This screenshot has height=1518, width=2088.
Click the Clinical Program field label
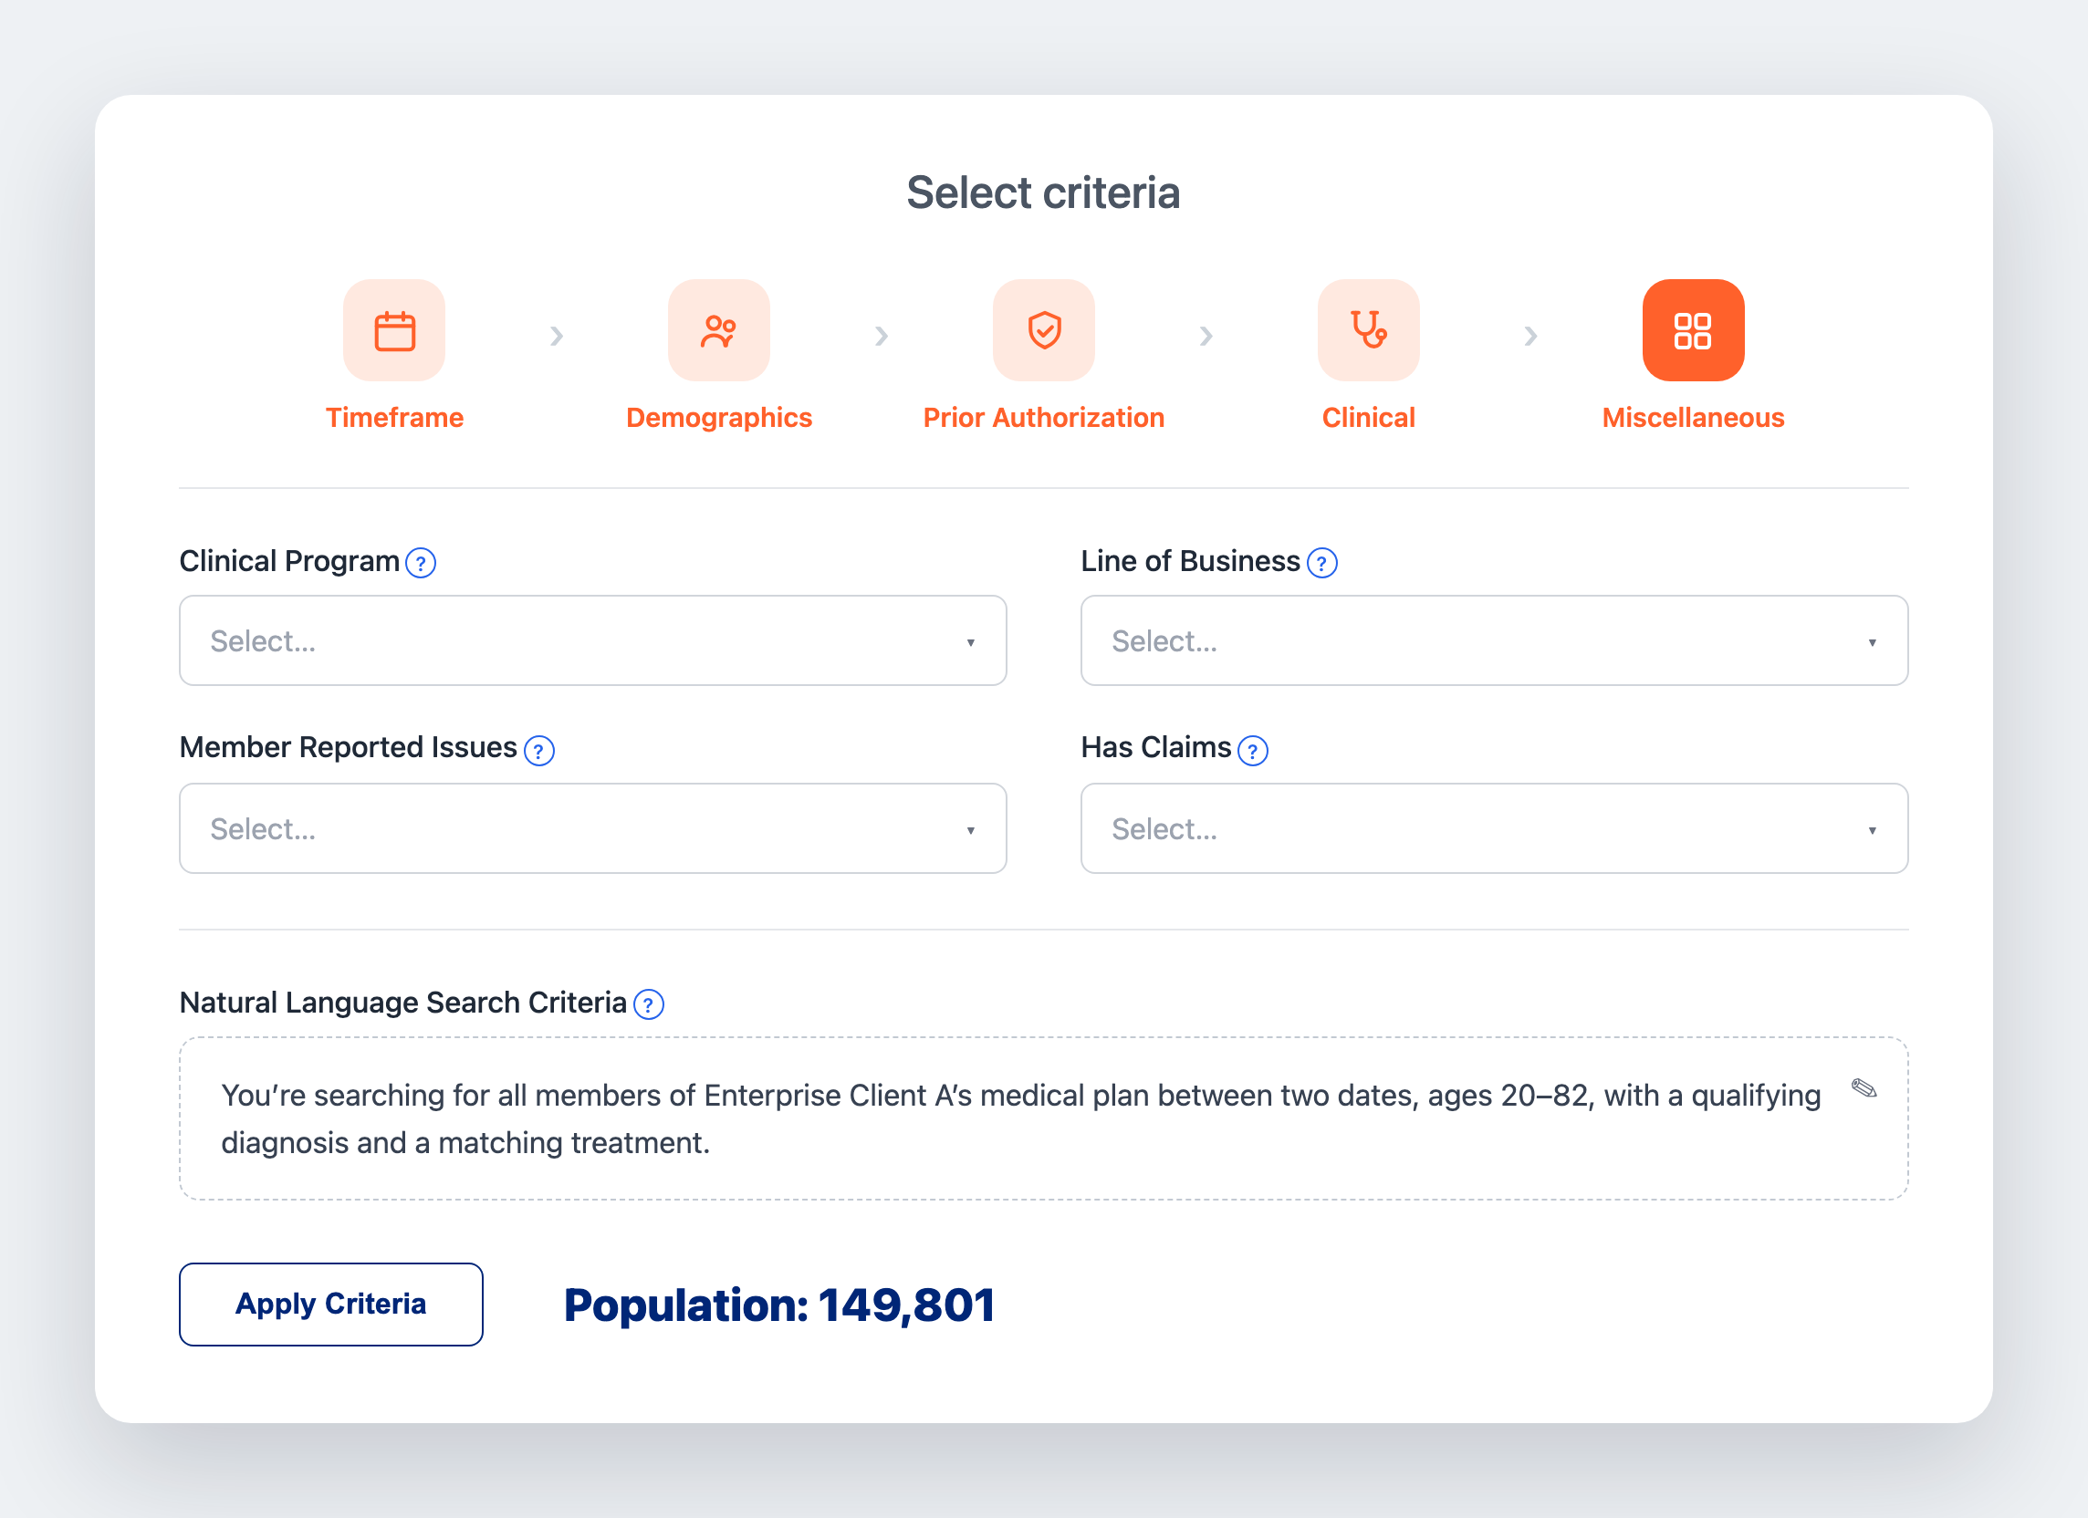click(289, 562)
